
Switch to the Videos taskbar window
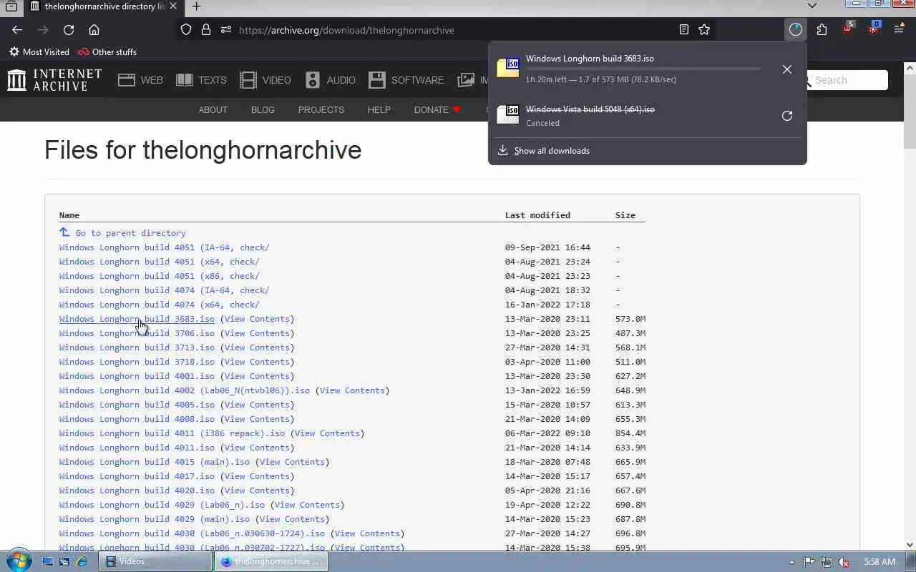155,562
